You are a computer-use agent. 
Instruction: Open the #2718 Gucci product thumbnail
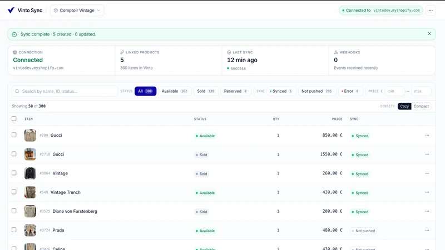pos(30,154)
